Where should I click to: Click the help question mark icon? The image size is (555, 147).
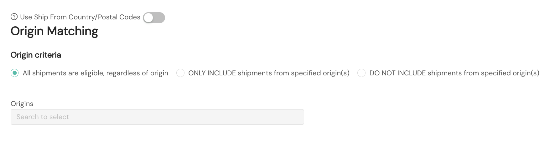14,17
